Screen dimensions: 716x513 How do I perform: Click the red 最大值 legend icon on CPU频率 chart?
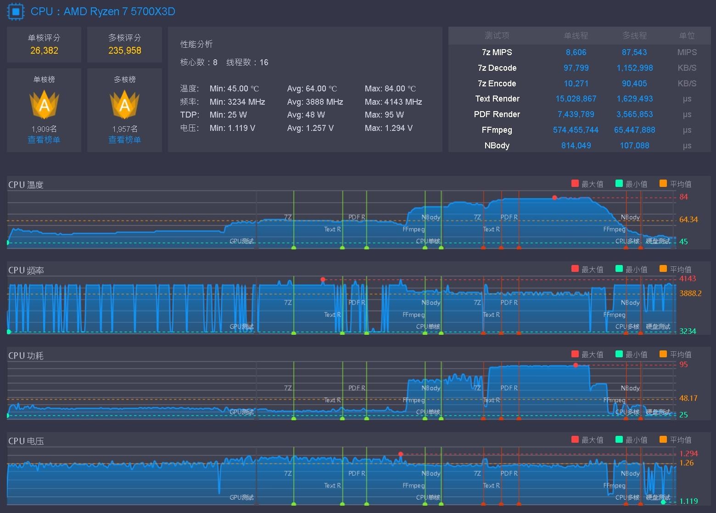[574, 269]
